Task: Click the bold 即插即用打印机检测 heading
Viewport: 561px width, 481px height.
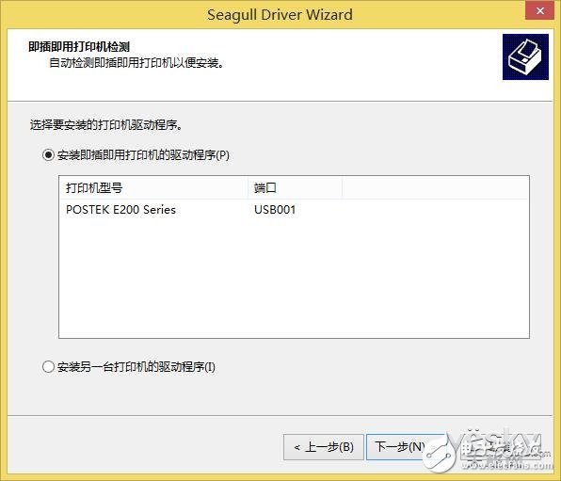Action: tap(79, 47)
